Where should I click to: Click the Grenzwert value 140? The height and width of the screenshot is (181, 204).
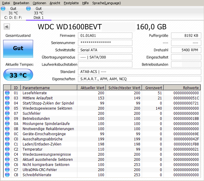click(x=159, y=108)
